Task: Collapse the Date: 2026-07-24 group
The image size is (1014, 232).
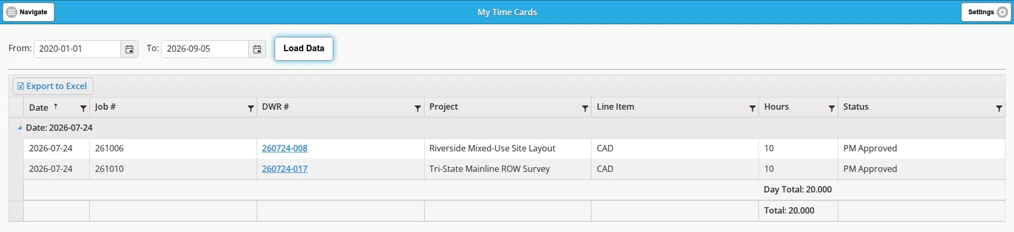Action: [20, 128]
